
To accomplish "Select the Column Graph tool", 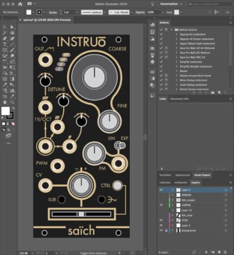I will [12, 90].
